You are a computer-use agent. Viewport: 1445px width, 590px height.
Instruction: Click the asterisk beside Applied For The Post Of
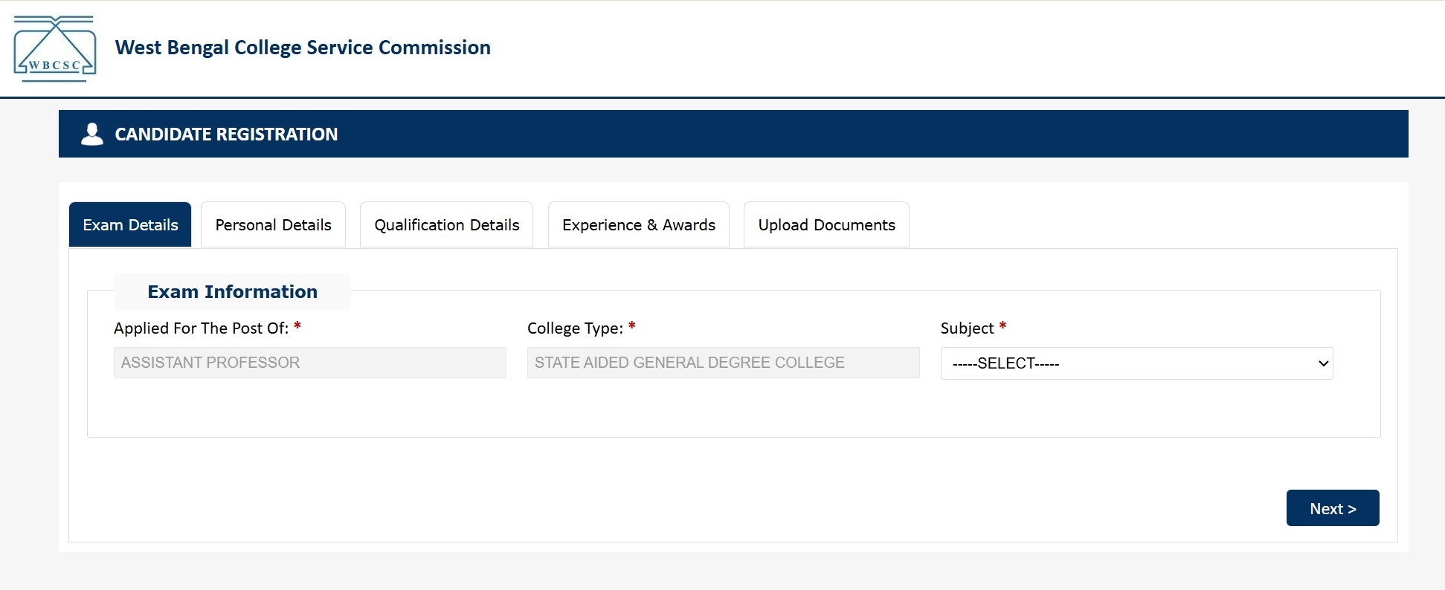click(297, 325)
